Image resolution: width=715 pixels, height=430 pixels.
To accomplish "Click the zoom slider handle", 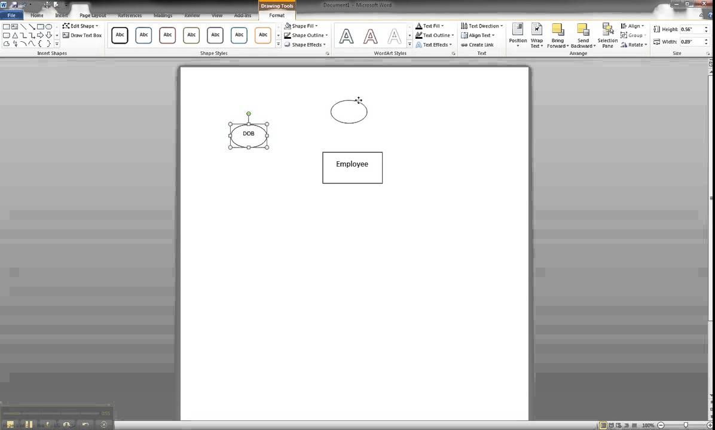I will coord(686,425).
